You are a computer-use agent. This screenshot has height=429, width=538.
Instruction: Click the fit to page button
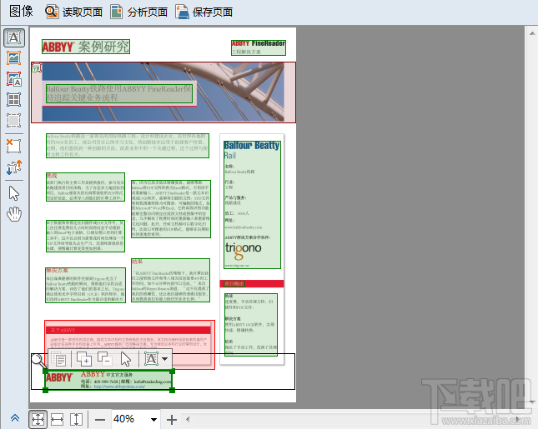click(x=38, y=419)
